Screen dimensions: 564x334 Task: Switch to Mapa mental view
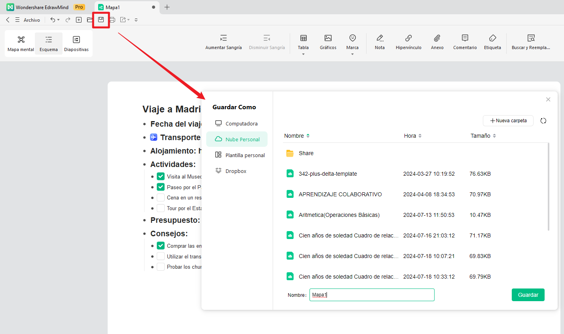point(21,44)
